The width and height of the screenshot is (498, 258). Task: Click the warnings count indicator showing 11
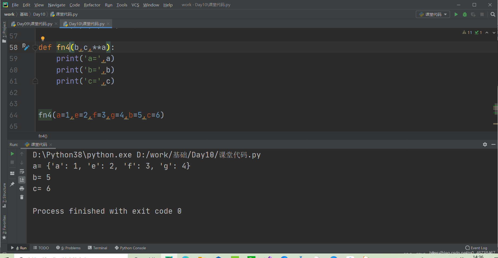467,32
